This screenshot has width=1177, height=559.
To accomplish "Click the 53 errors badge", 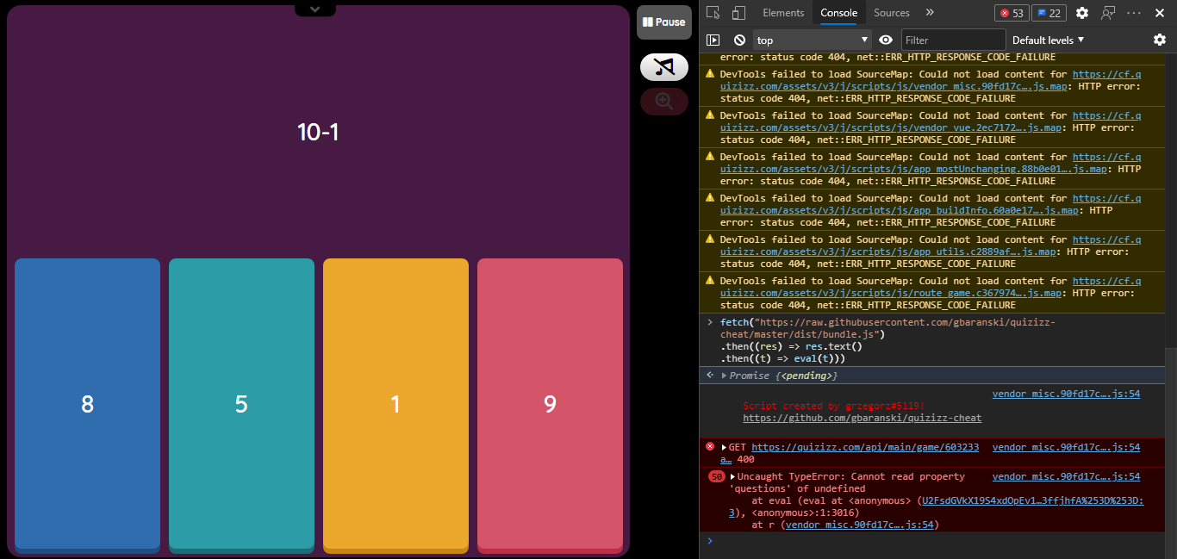I will click(x=1012, y=12).
